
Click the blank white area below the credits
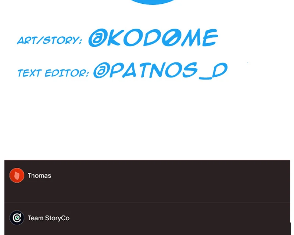[x=147, y=120]
